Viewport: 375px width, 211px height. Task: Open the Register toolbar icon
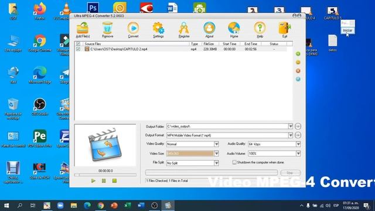click(x=184, y=30)
